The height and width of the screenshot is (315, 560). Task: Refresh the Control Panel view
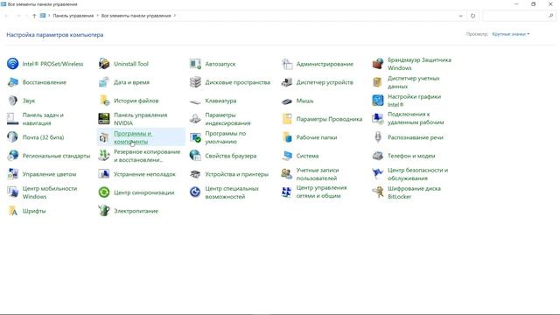click(472, 16)
